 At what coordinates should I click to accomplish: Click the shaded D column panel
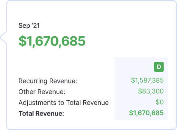pyautogui.click(x=141, y=89)
